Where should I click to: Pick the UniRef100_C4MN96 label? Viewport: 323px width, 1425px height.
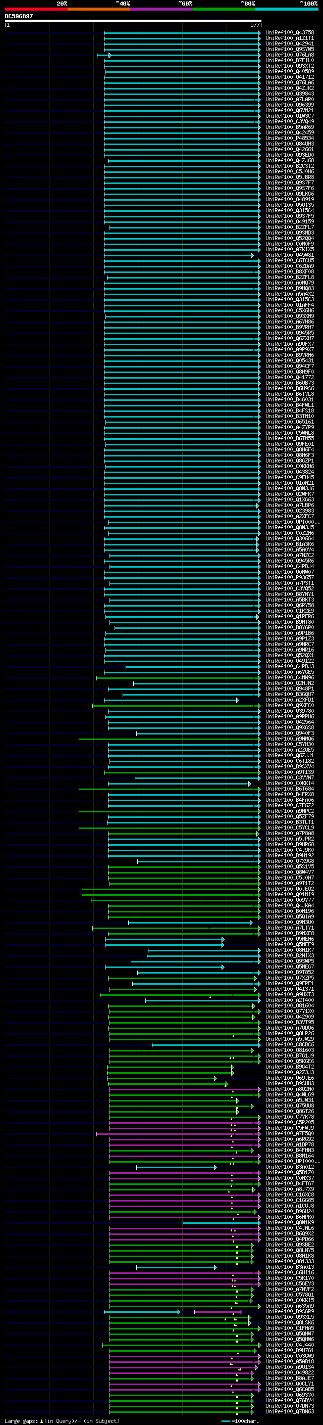pos(290,677)
